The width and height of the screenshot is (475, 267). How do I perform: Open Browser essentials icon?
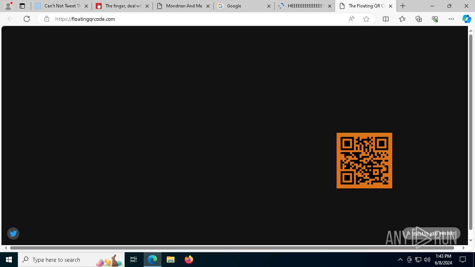435,19
